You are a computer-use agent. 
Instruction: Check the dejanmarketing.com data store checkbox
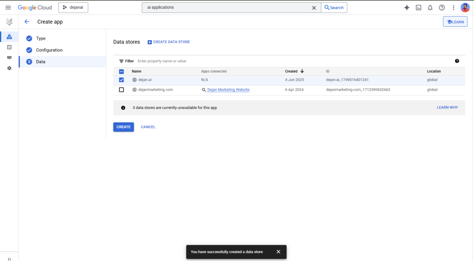pos(121,90)
